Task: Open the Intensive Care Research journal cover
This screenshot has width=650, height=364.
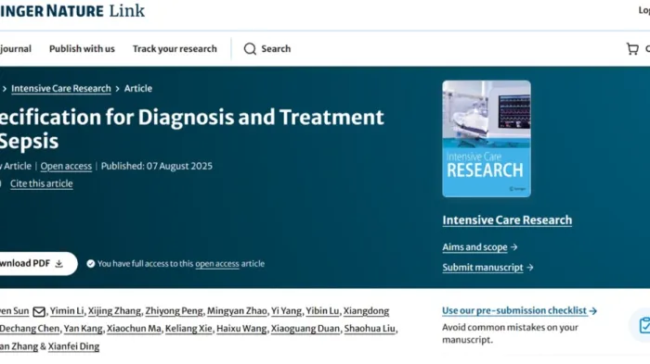Action: pos(487,139)
